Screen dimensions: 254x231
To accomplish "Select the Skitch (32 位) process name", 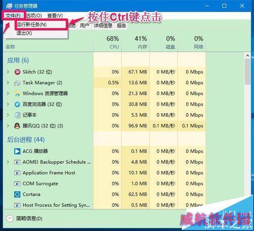I will (x=37, y=72).
